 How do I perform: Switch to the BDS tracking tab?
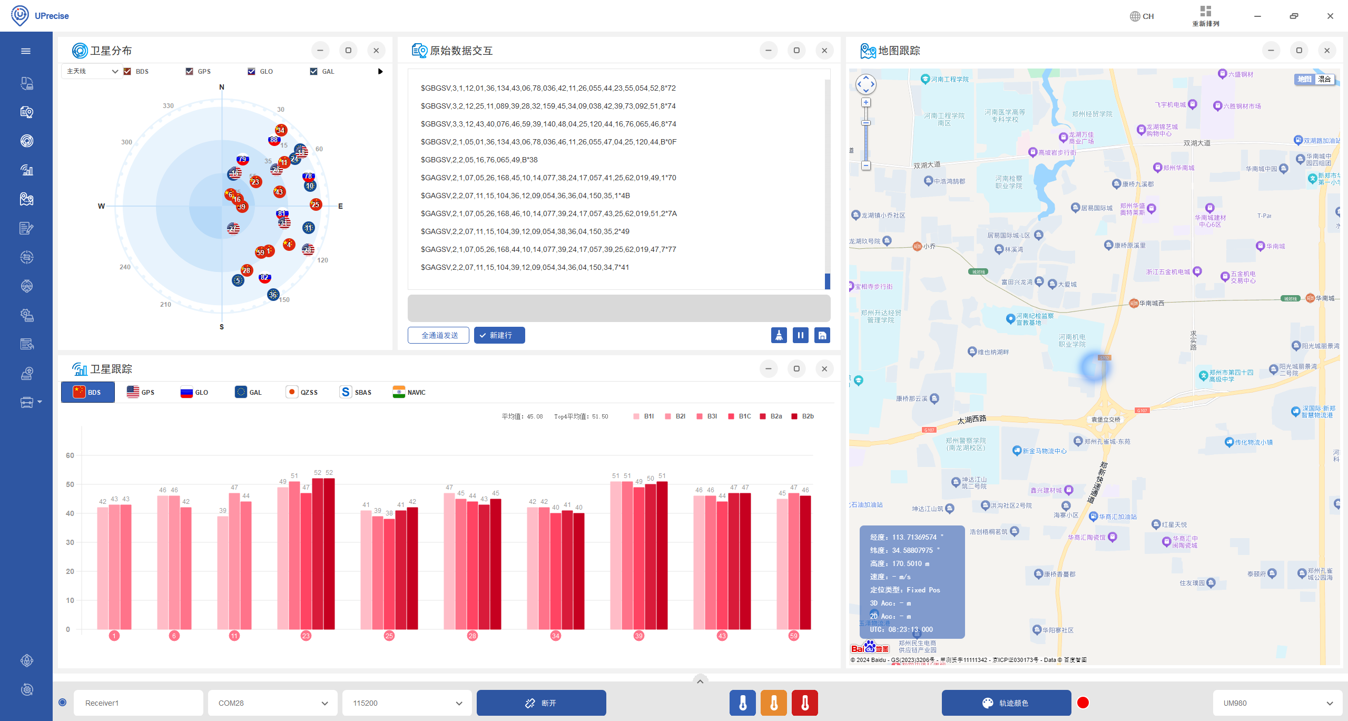[x=87, y=392]
